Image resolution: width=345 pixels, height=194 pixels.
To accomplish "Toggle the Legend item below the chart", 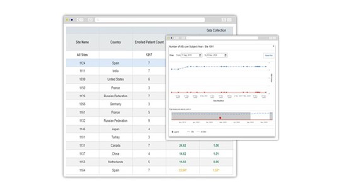I will click(x=175, y=132).
